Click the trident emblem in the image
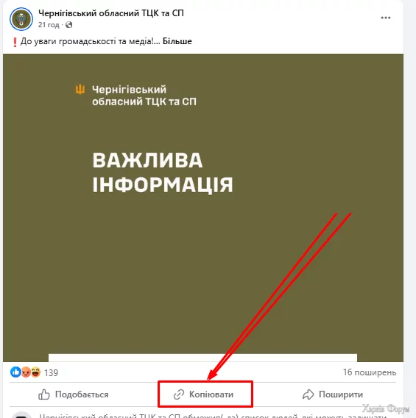Image resolution: width=416 pixels, height=418 pixels. 80,89
